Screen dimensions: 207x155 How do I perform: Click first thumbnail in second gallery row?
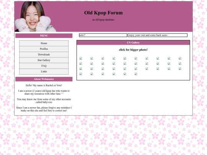point(80,64)
